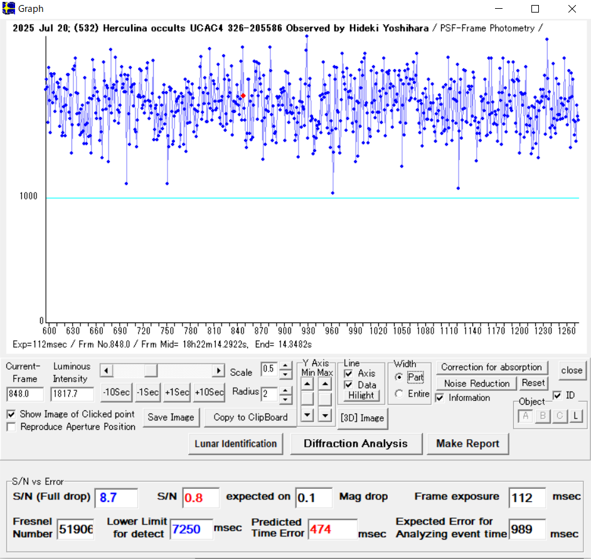Open Diffraction Analysis
Screen dimensions: 591x559
point(355,444)
